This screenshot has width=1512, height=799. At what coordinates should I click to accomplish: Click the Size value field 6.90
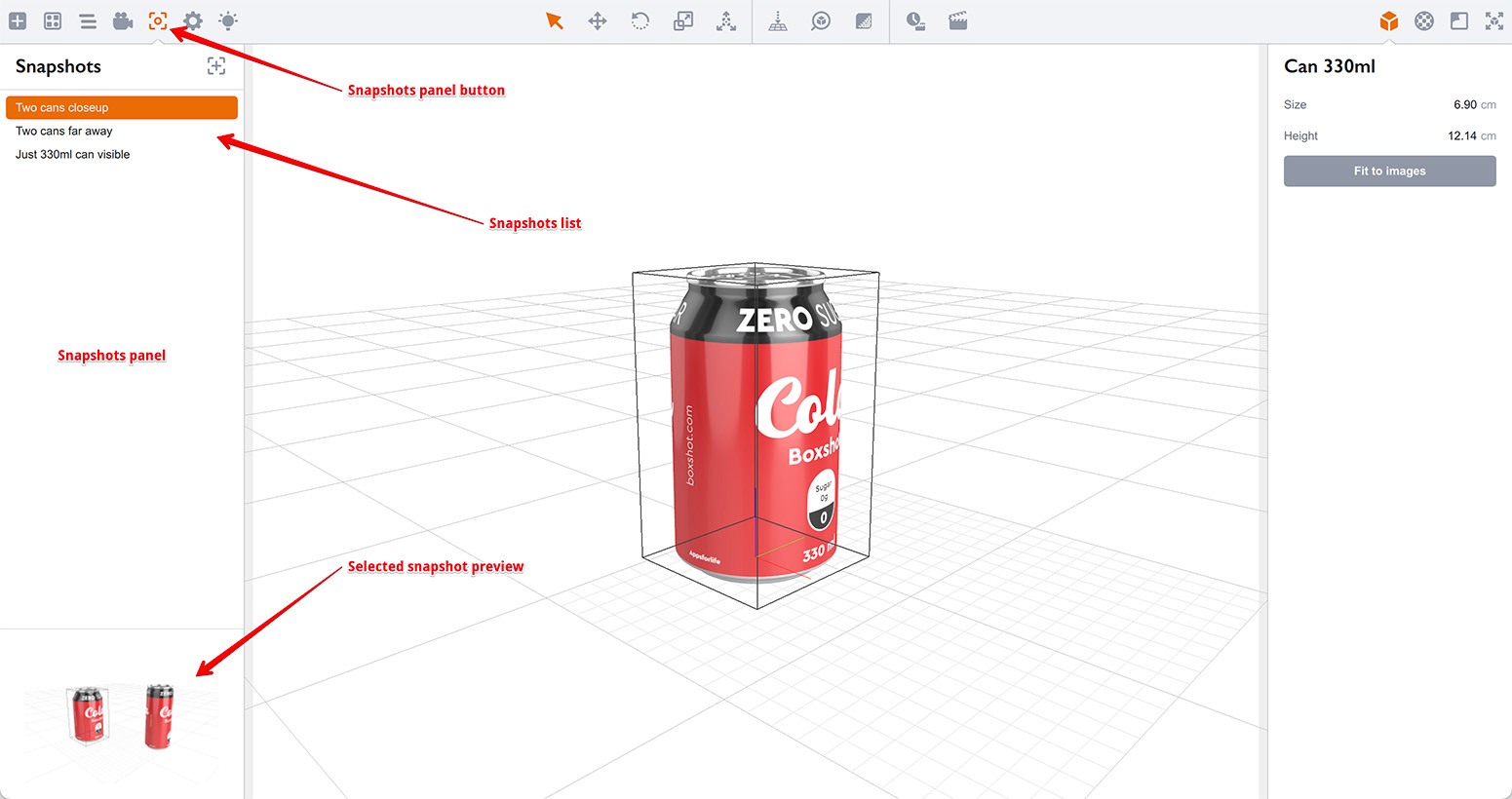1464,104
